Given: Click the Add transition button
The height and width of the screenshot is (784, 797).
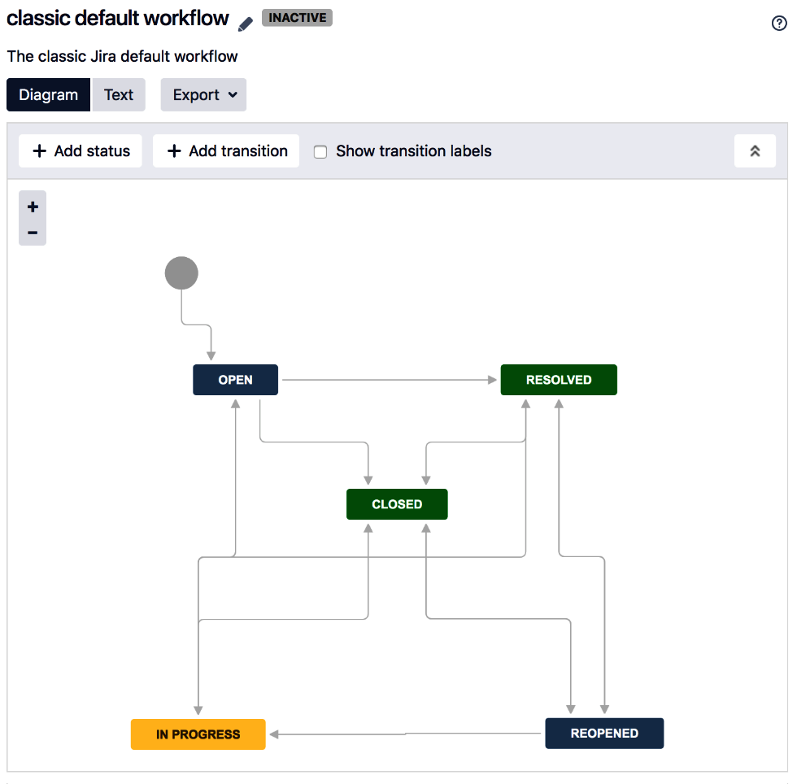Looking at the screenshot, I should pyautogui.click(x=226, y=151).
